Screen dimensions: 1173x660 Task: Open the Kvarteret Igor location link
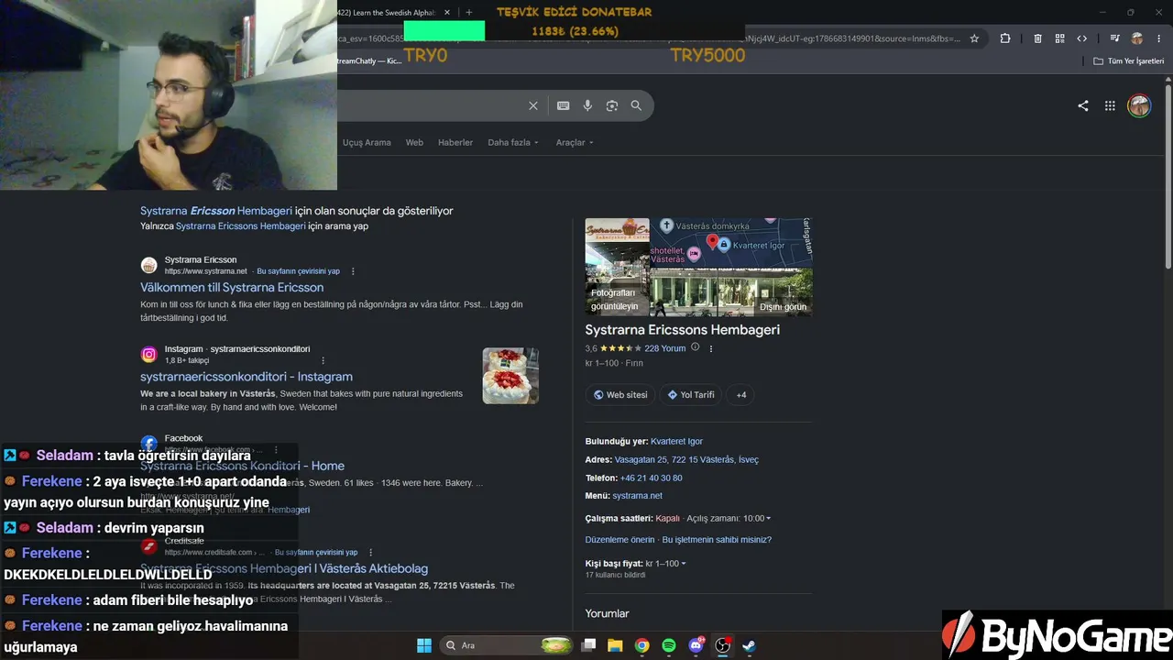point(676,441)
